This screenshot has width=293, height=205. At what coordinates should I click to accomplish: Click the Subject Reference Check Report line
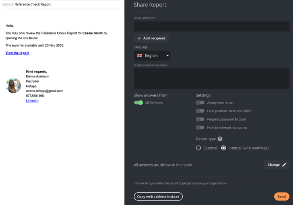(x=62, y=4)
